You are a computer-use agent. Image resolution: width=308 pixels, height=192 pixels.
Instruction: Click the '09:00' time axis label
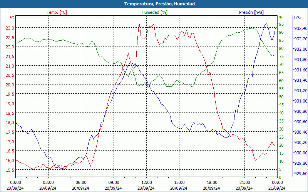click(114, 183)
